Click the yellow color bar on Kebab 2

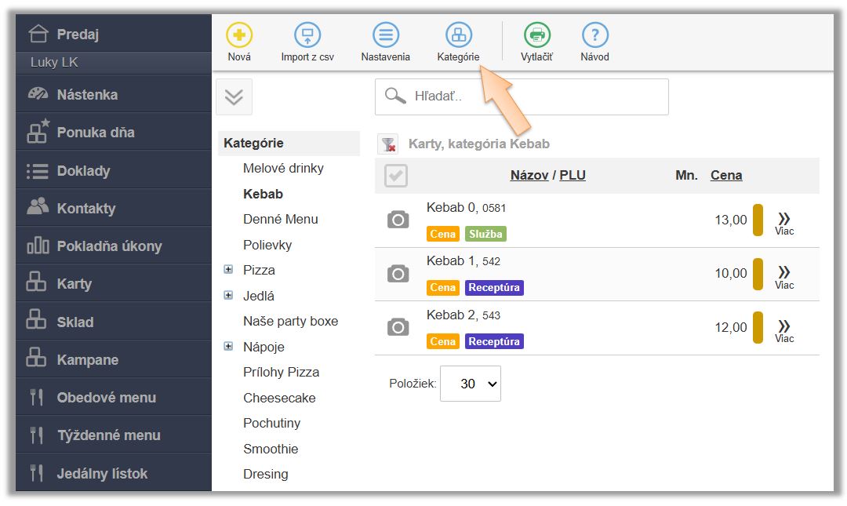coord(758,327)
